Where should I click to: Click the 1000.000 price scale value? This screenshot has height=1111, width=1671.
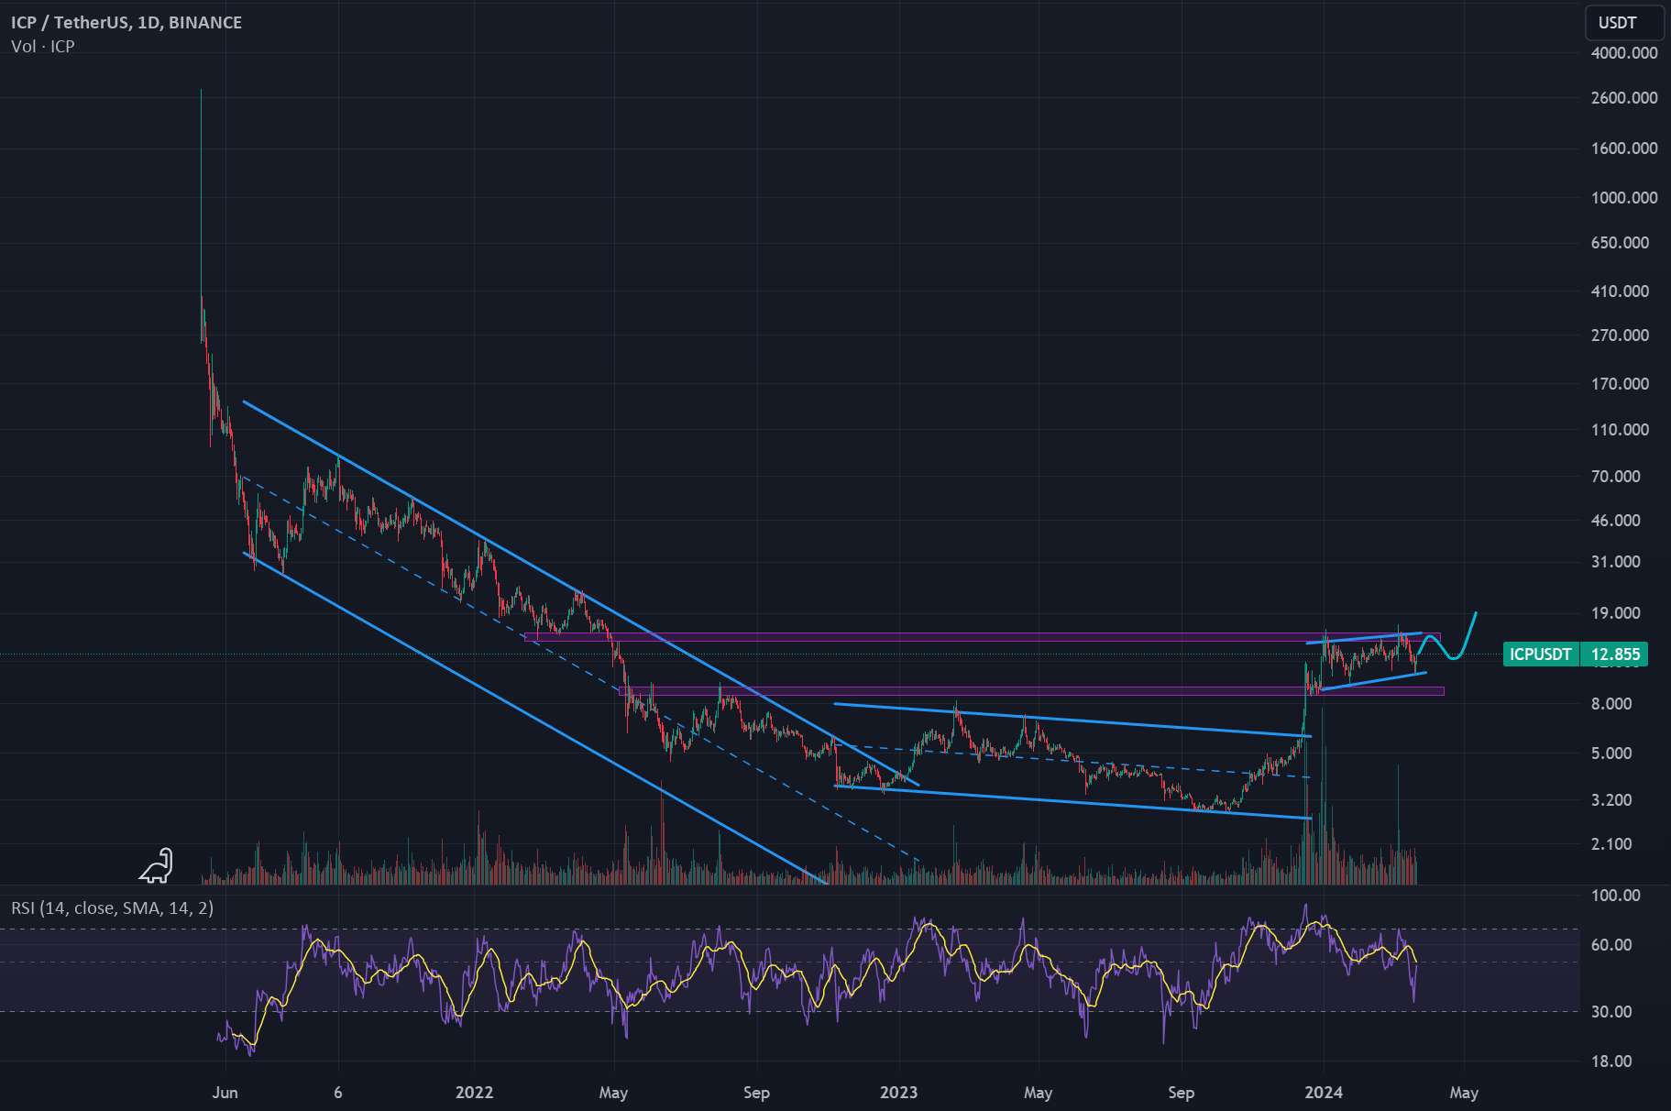1624,198
